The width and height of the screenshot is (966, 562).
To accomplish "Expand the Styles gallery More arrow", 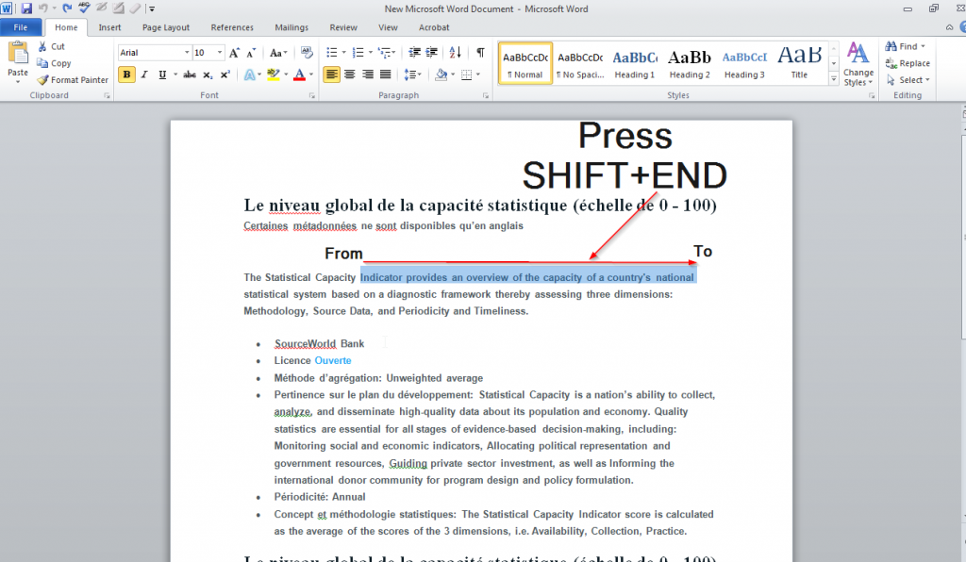I will (x=834, y=79).
